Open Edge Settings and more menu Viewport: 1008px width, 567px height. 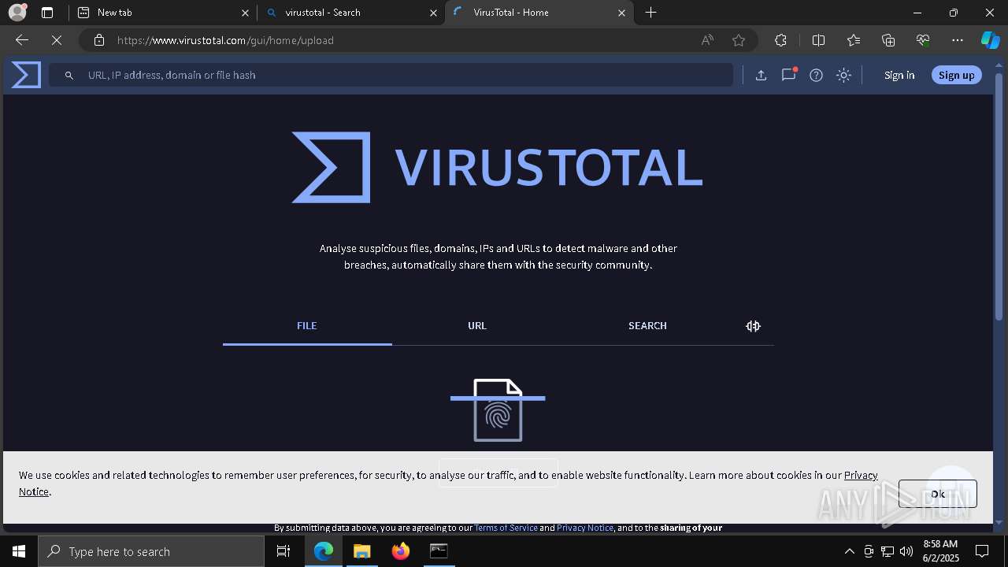(x=958, y=40)
